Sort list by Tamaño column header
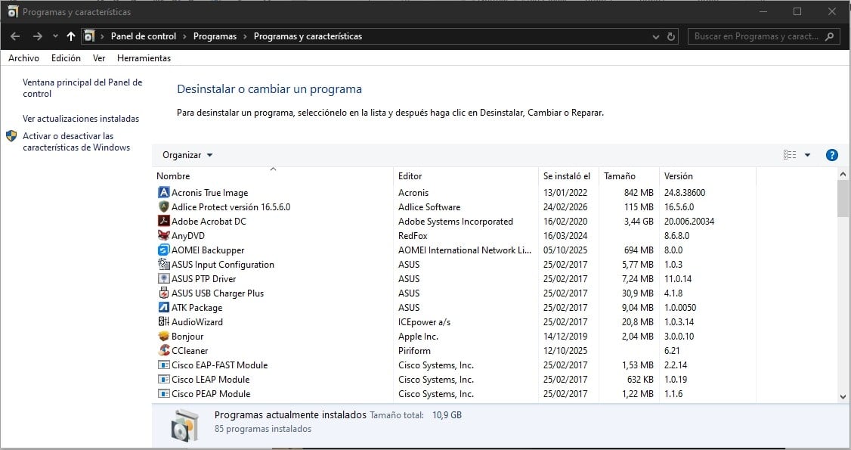 pos(620,176)
